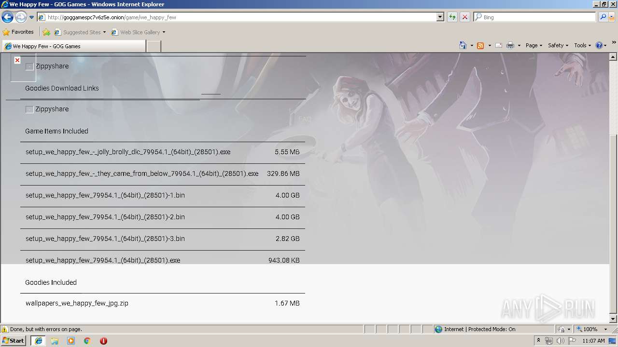Select the setup_we_happy_few (28501)-3.bin file

[x=163, y=239]
